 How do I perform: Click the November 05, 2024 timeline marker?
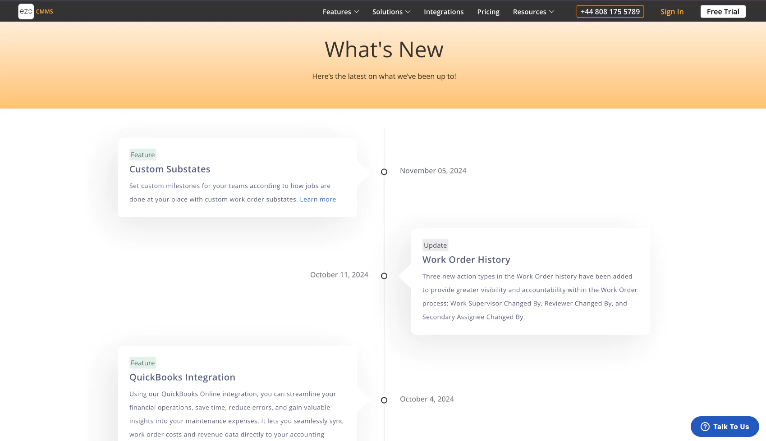click(384, 172)
